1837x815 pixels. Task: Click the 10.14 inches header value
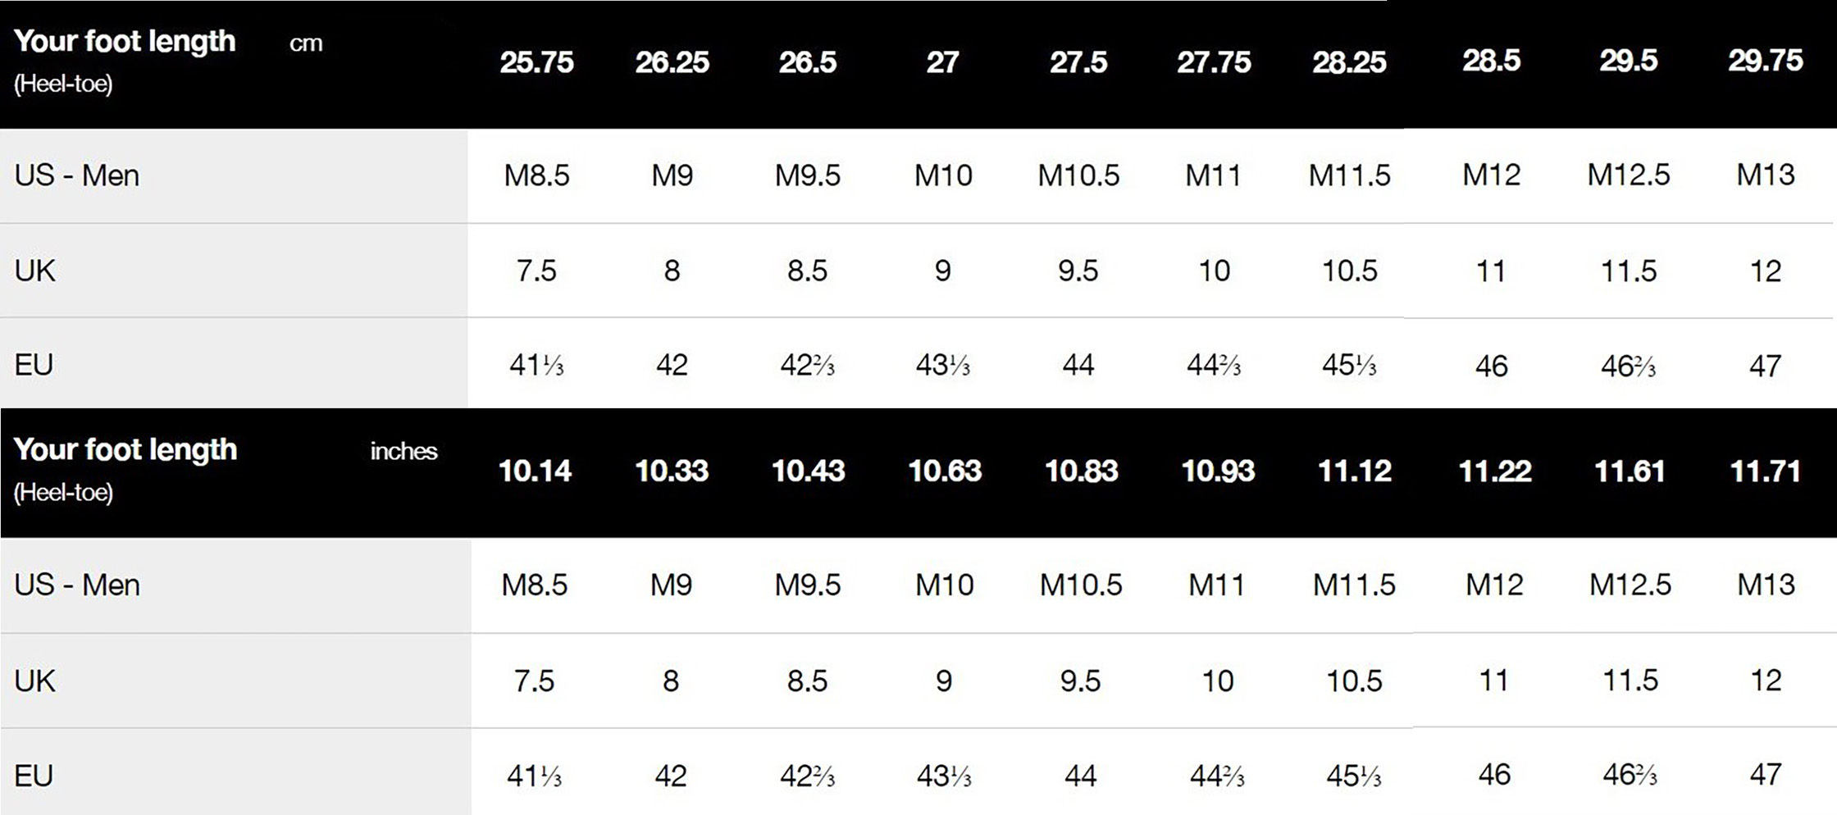pyautogui.click(x=535, y=471)
